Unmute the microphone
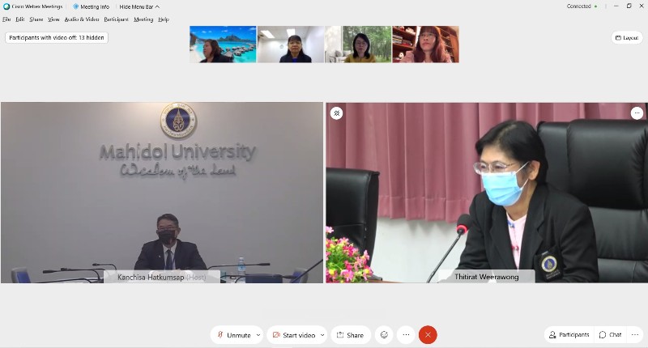 point(232,335)
